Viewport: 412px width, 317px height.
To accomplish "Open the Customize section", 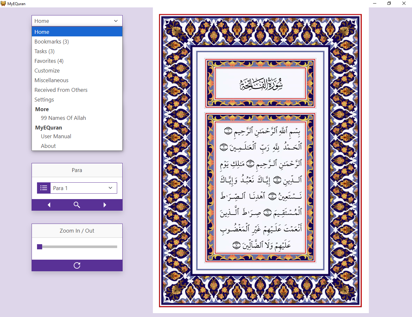I will (47, 70).
